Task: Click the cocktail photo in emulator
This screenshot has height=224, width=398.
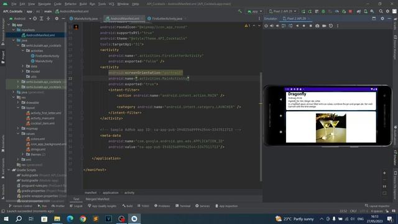Action: pyautogui.click(x=331, y=128)
